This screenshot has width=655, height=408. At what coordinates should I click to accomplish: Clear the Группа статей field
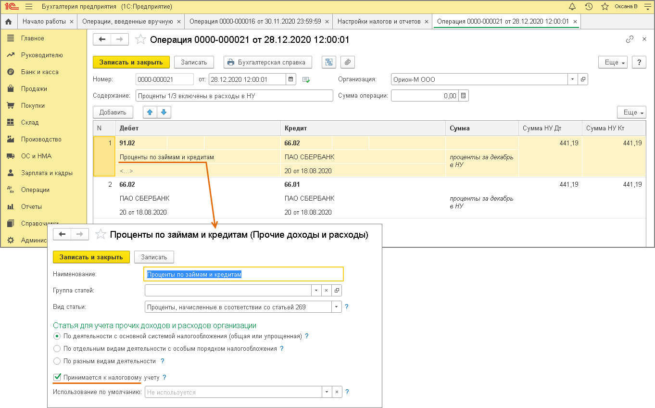(326, 290)
